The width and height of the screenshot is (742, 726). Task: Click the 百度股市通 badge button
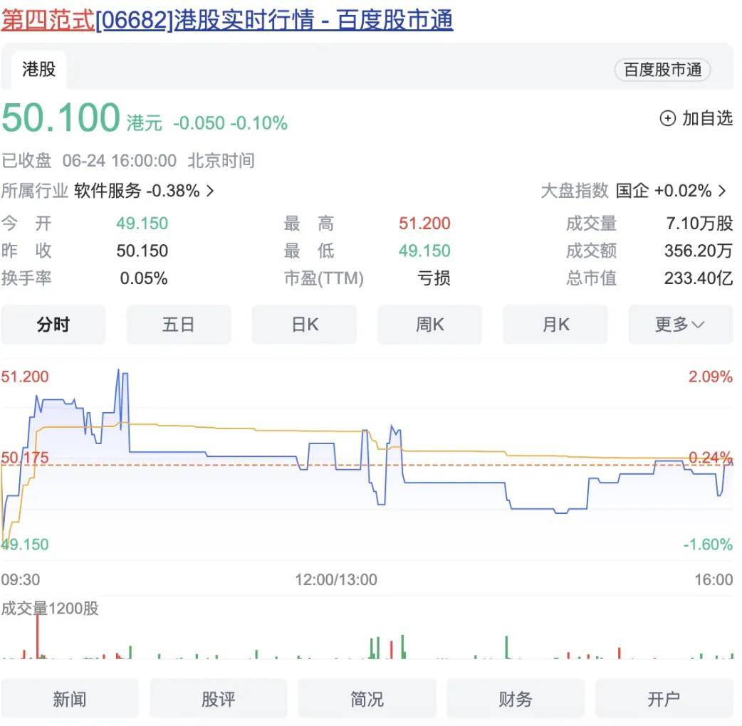(662, 70)
